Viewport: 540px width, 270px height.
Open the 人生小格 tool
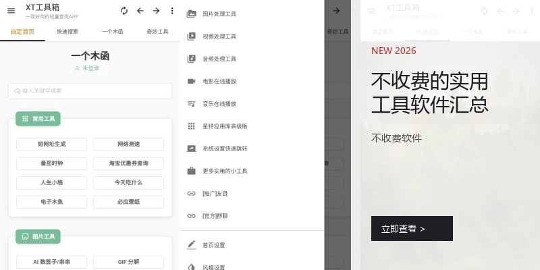tap(52, 183)
